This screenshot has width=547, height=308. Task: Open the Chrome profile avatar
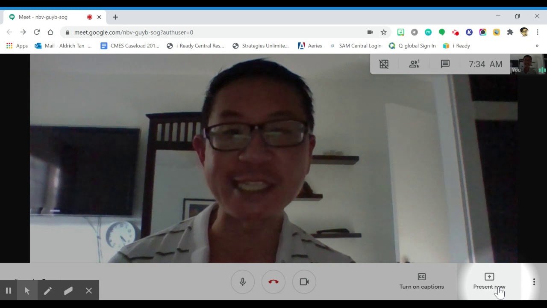click(524, 32)
